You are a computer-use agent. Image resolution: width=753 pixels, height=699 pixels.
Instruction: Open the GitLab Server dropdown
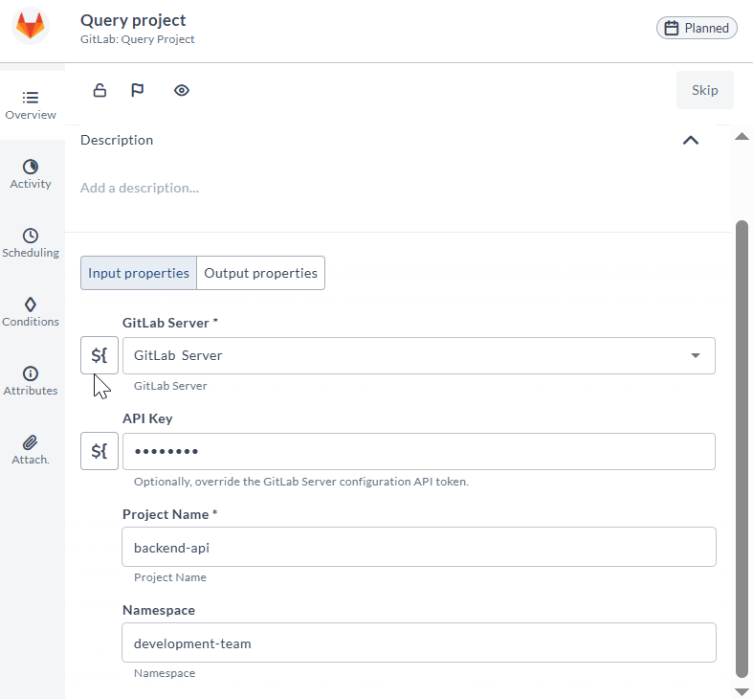[419, 356]
